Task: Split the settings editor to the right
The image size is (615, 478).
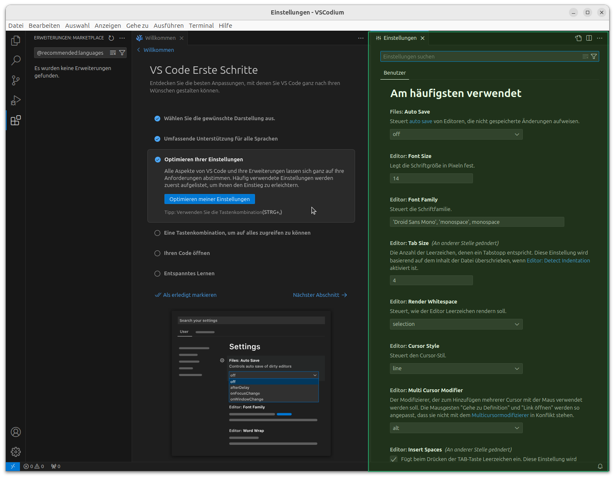Action: click(589, 38)
